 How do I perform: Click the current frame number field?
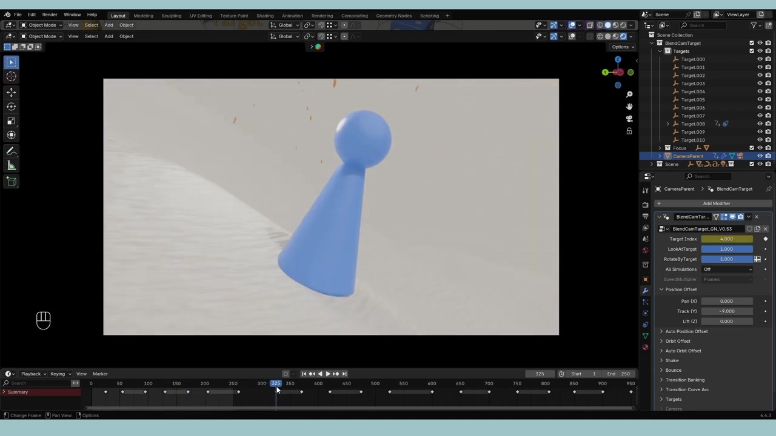[x=540, y=374]
